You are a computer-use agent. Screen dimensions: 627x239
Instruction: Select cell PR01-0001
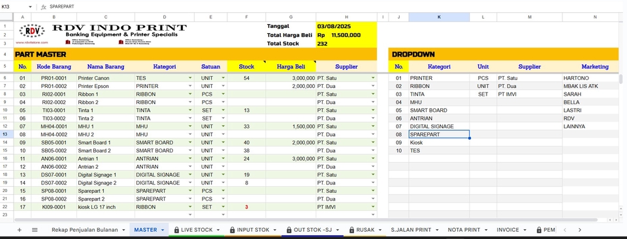tap(54, 78)
